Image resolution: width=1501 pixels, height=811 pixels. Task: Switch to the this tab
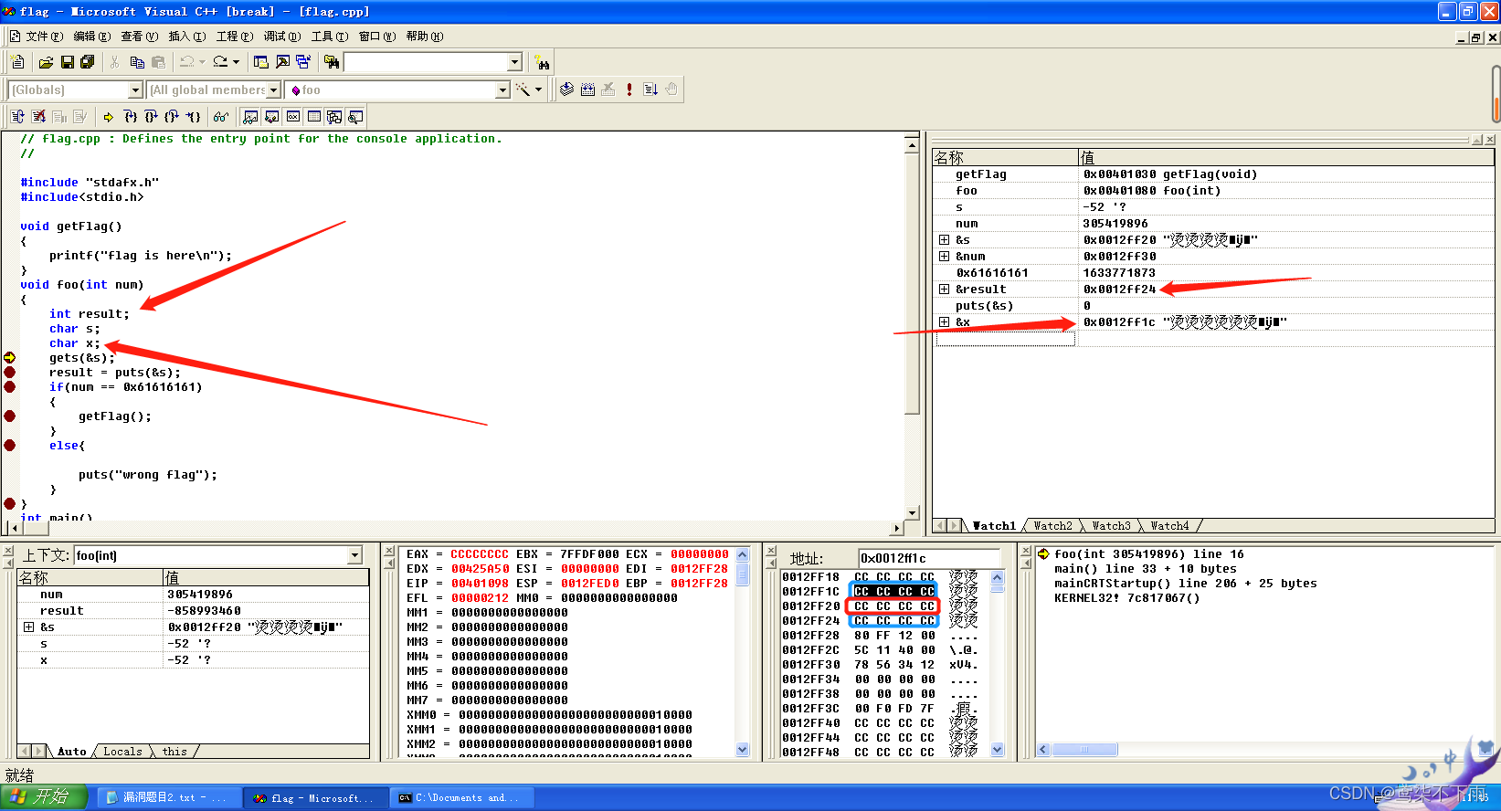point(174,752)
